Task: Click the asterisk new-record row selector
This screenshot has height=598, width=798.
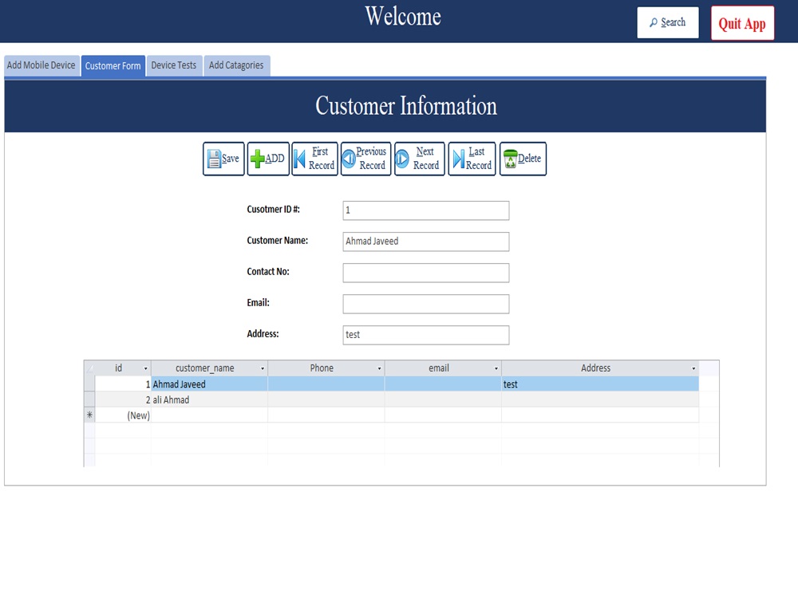Action: click(x=89, y=415)
